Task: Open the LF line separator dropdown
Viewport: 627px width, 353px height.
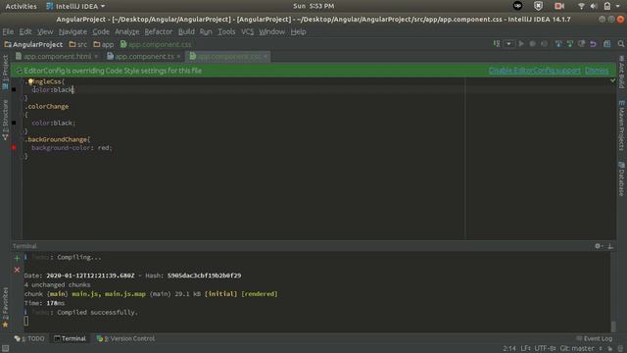Action: click(525, 349)
